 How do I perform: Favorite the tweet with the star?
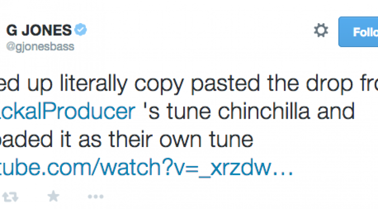click(x=54, y=197)
